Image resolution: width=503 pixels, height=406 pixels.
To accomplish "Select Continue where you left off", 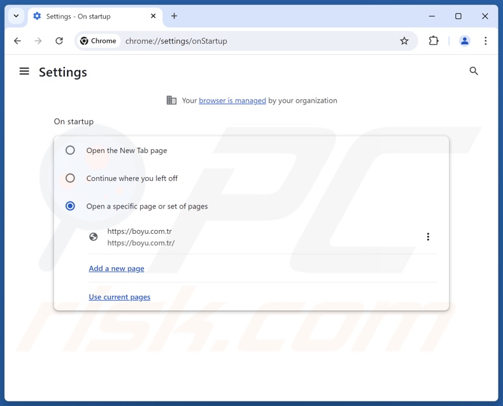I will click(x=70, y=178).
